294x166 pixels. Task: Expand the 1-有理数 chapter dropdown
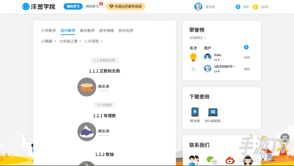(x=94, y=41)
